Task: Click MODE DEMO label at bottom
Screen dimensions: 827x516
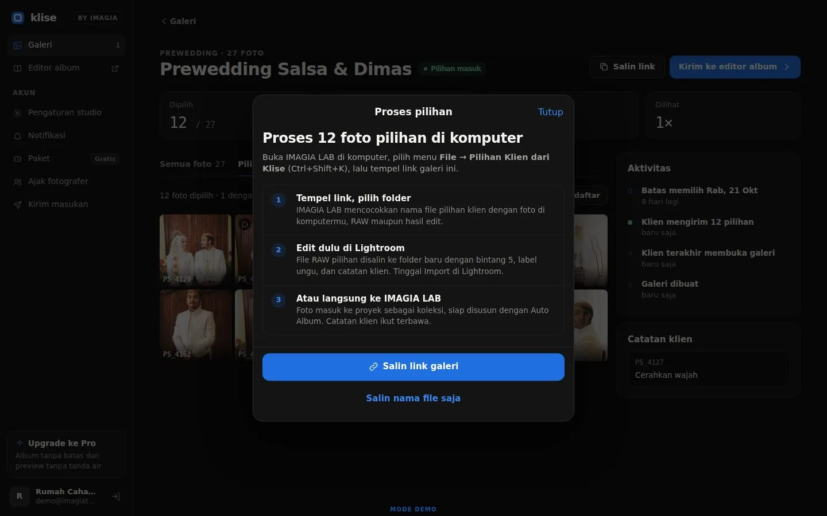Action: tap(413, 509)
